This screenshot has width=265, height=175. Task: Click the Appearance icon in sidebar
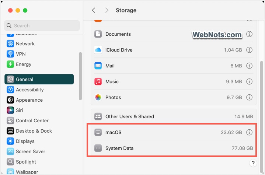pyautogui.click(x=10, y=100)
